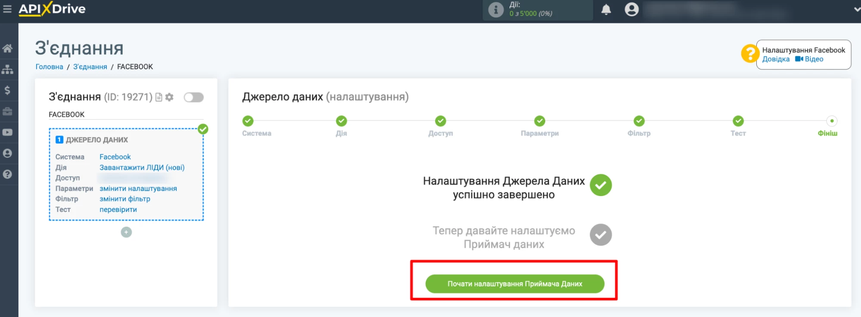This screenshot has height=317, width=861.
Task: Click the green check on data source block
Action: point(203,129)
